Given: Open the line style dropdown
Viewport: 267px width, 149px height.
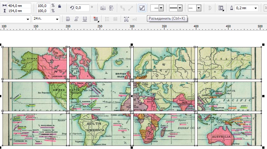Looking at the screenshot, I should coord(180,8).
